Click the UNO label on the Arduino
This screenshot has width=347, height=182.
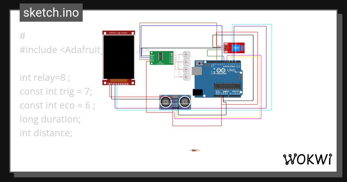click(231, 70)
